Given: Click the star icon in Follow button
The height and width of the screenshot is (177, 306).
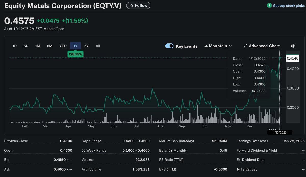Looking at the screenshot, I should point(131,5).
